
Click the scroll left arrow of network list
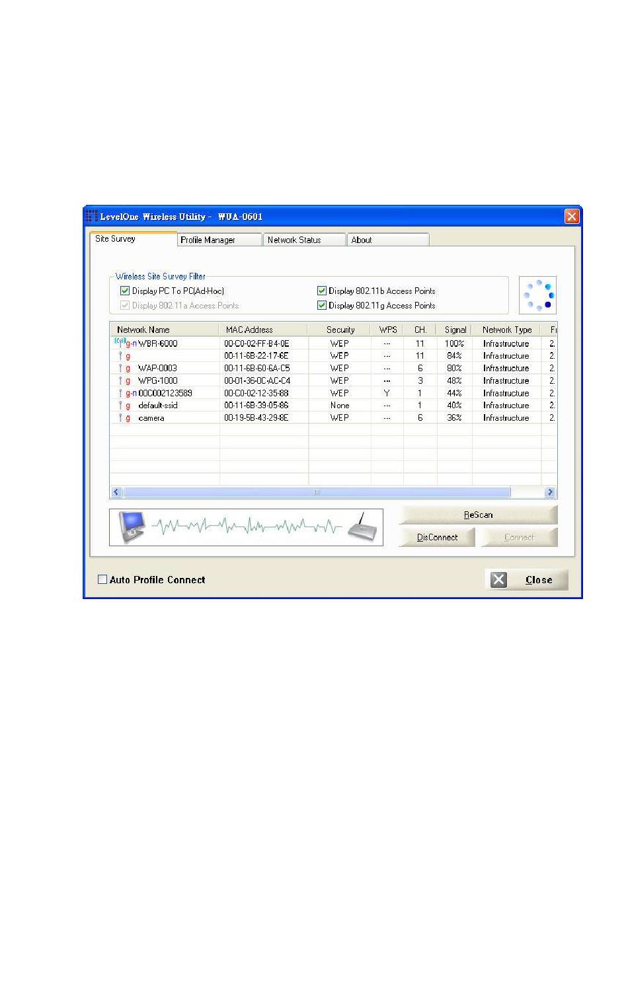(x=116, y=492)
